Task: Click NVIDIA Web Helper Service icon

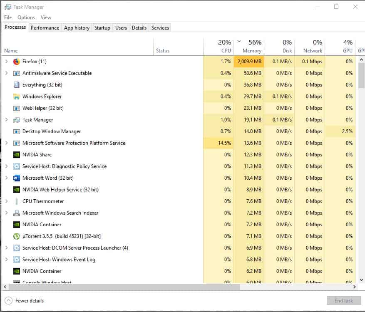Action: point(17,190)
